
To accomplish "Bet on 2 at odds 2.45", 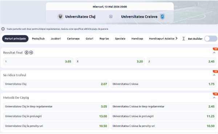I will pos(181,62).
